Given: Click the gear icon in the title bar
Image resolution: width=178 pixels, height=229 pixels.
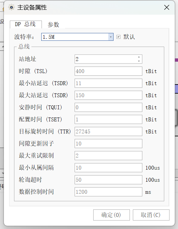Looking at the screenshot, I should (11, 7).
